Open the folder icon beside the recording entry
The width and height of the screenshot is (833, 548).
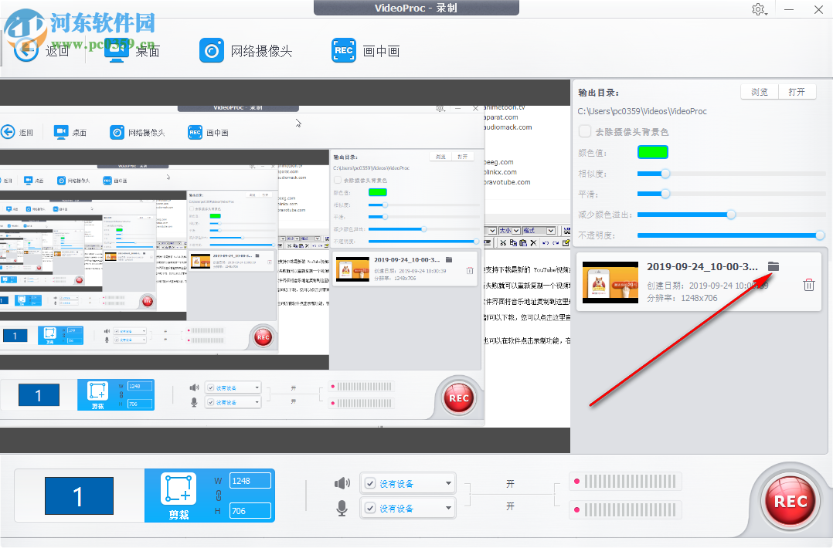(x=775, y=266)
